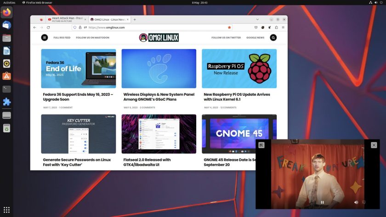Open Terminal from the dock

(x=6, y=89)
